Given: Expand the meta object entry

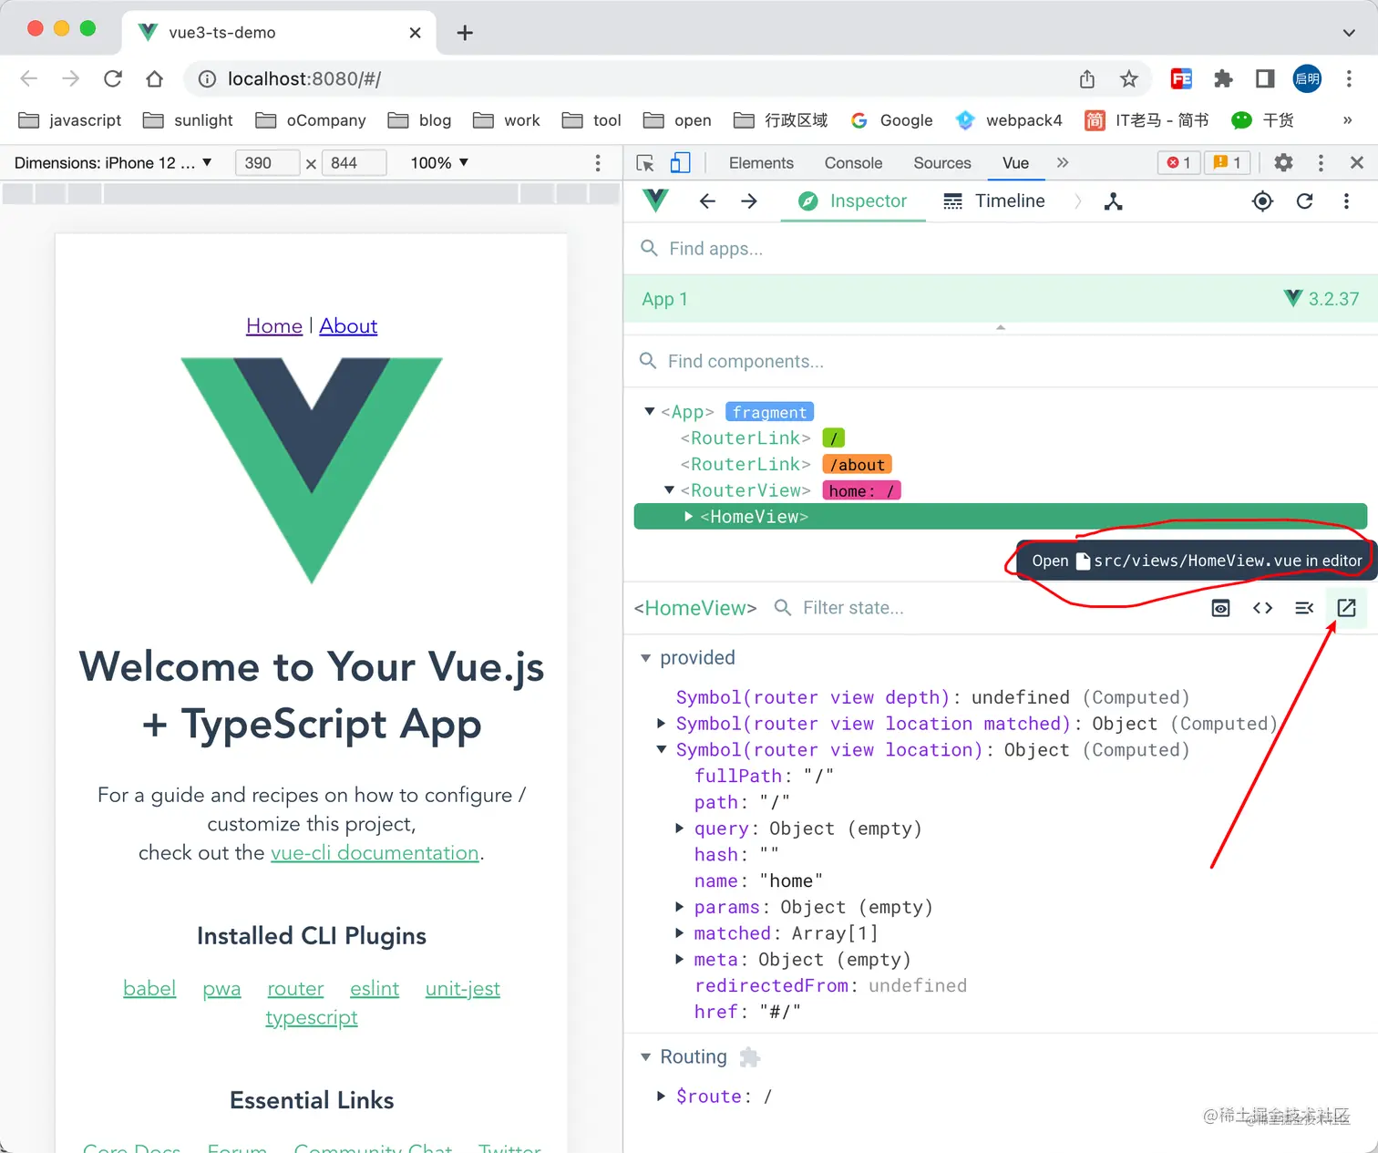Looking at the screenshot, I should pos(680,960).
